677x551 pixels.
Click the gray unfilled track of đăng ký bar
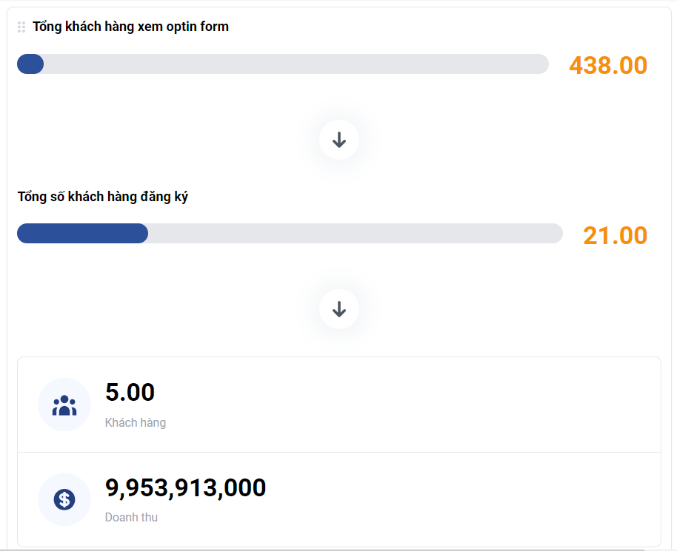[x=356, y=234]
